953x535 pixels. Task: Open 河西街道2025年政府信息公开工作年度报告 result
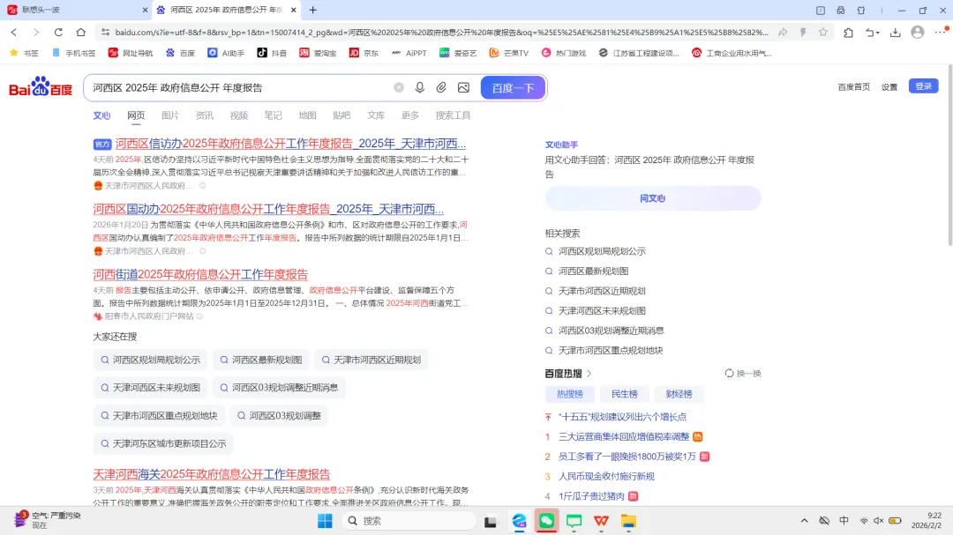point(200,274)
